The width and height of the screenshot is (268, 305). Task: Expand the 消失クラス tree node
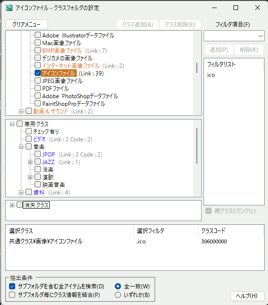pyautogui.click(x=12, y=205)
